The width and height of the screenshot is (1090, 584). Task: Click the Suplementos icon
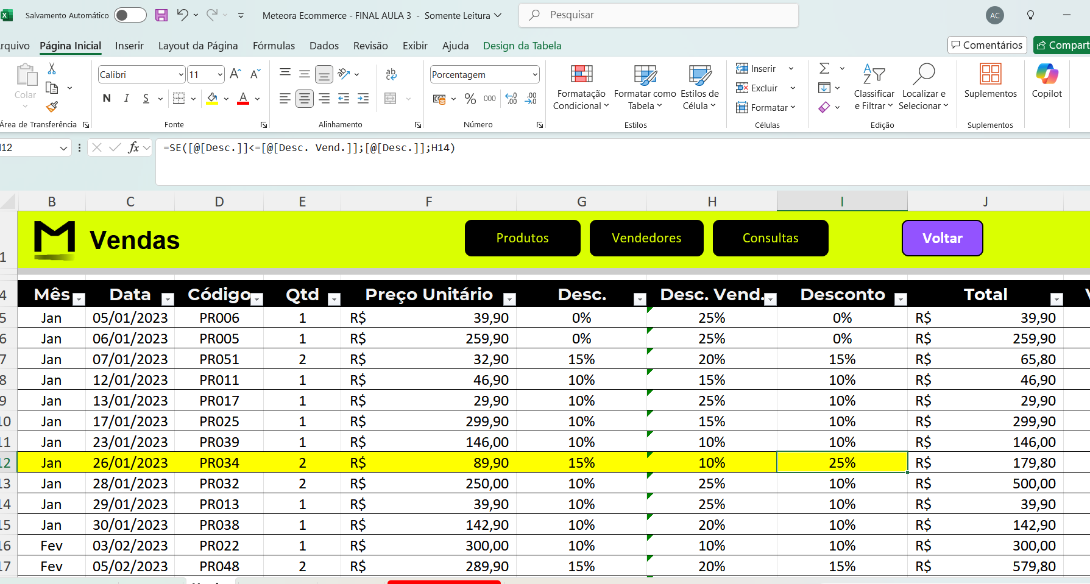[x=991, y=81]
